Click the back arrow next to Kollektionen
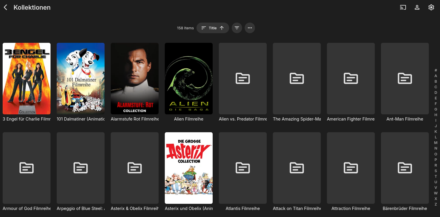Screen dimensions: 440x217 [x=6, y=8]
